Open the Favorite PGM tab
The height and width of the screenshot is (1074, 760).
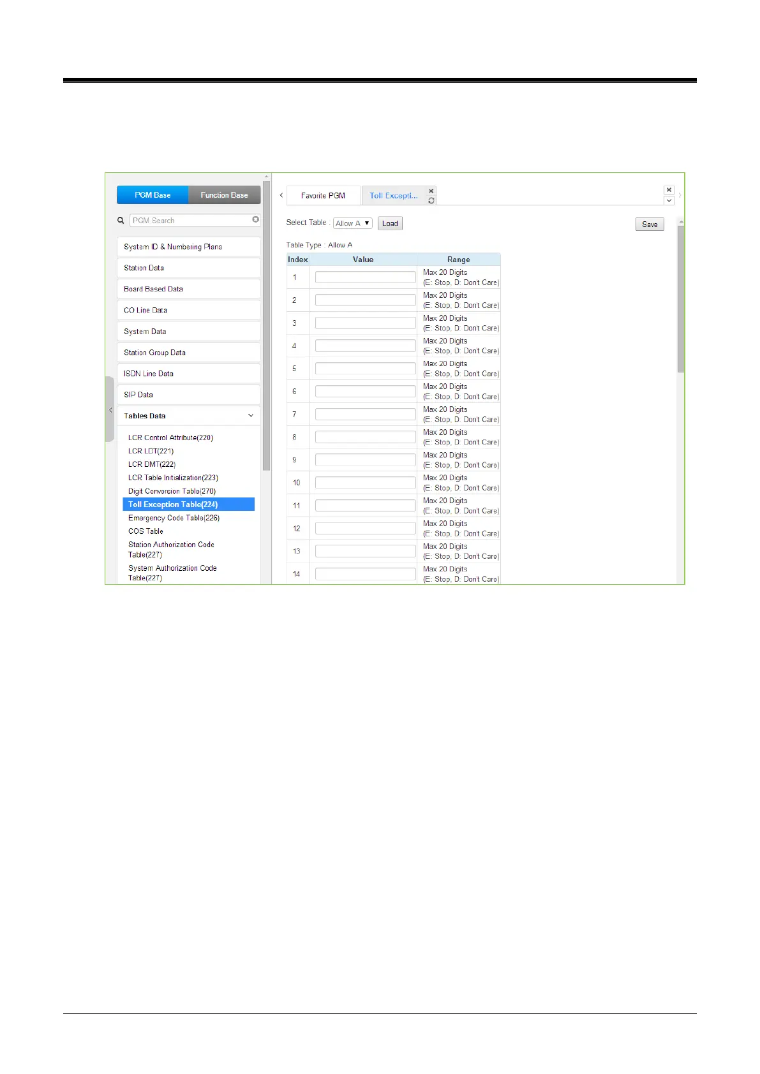pos(324,196)
